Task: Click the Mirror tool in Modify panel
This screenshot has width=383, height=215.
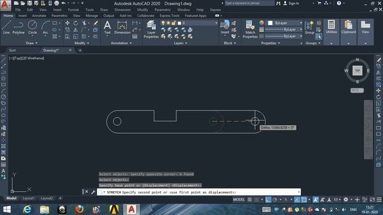Action: click(76, 30)
